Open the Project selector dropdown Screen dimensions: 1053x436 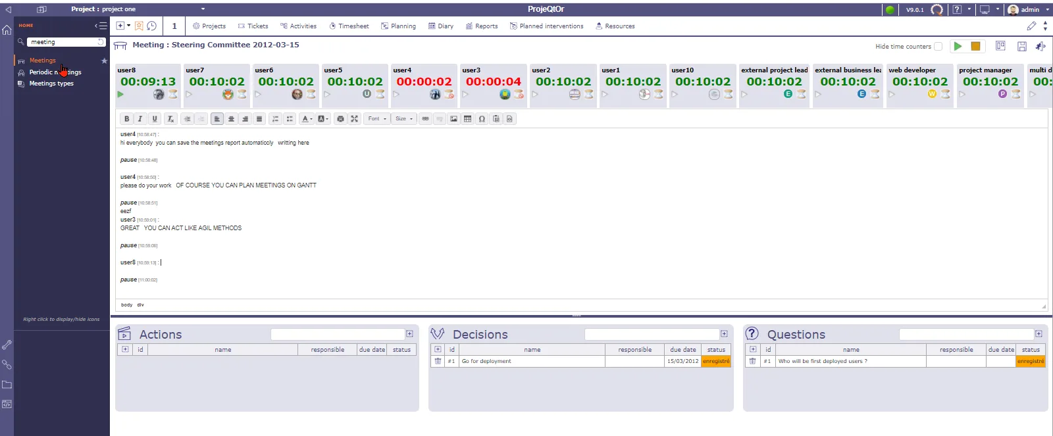[x=203, y=9]
